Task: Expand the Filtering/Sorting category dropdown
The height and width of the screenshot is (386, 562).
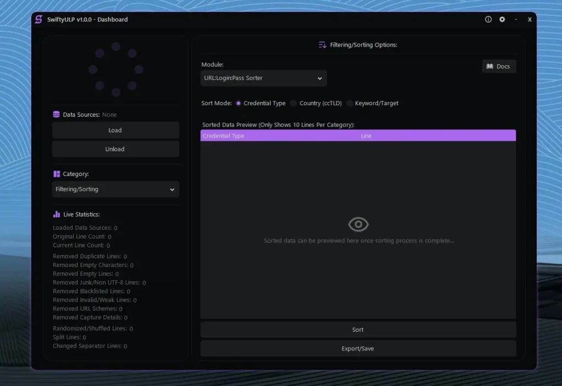Action: [x=115, y=189]
